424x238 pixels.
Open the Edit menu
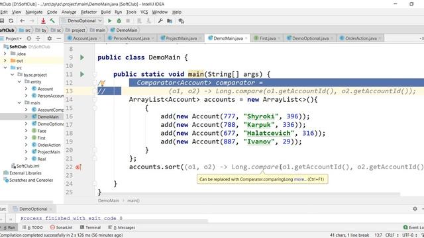(4, 12)
